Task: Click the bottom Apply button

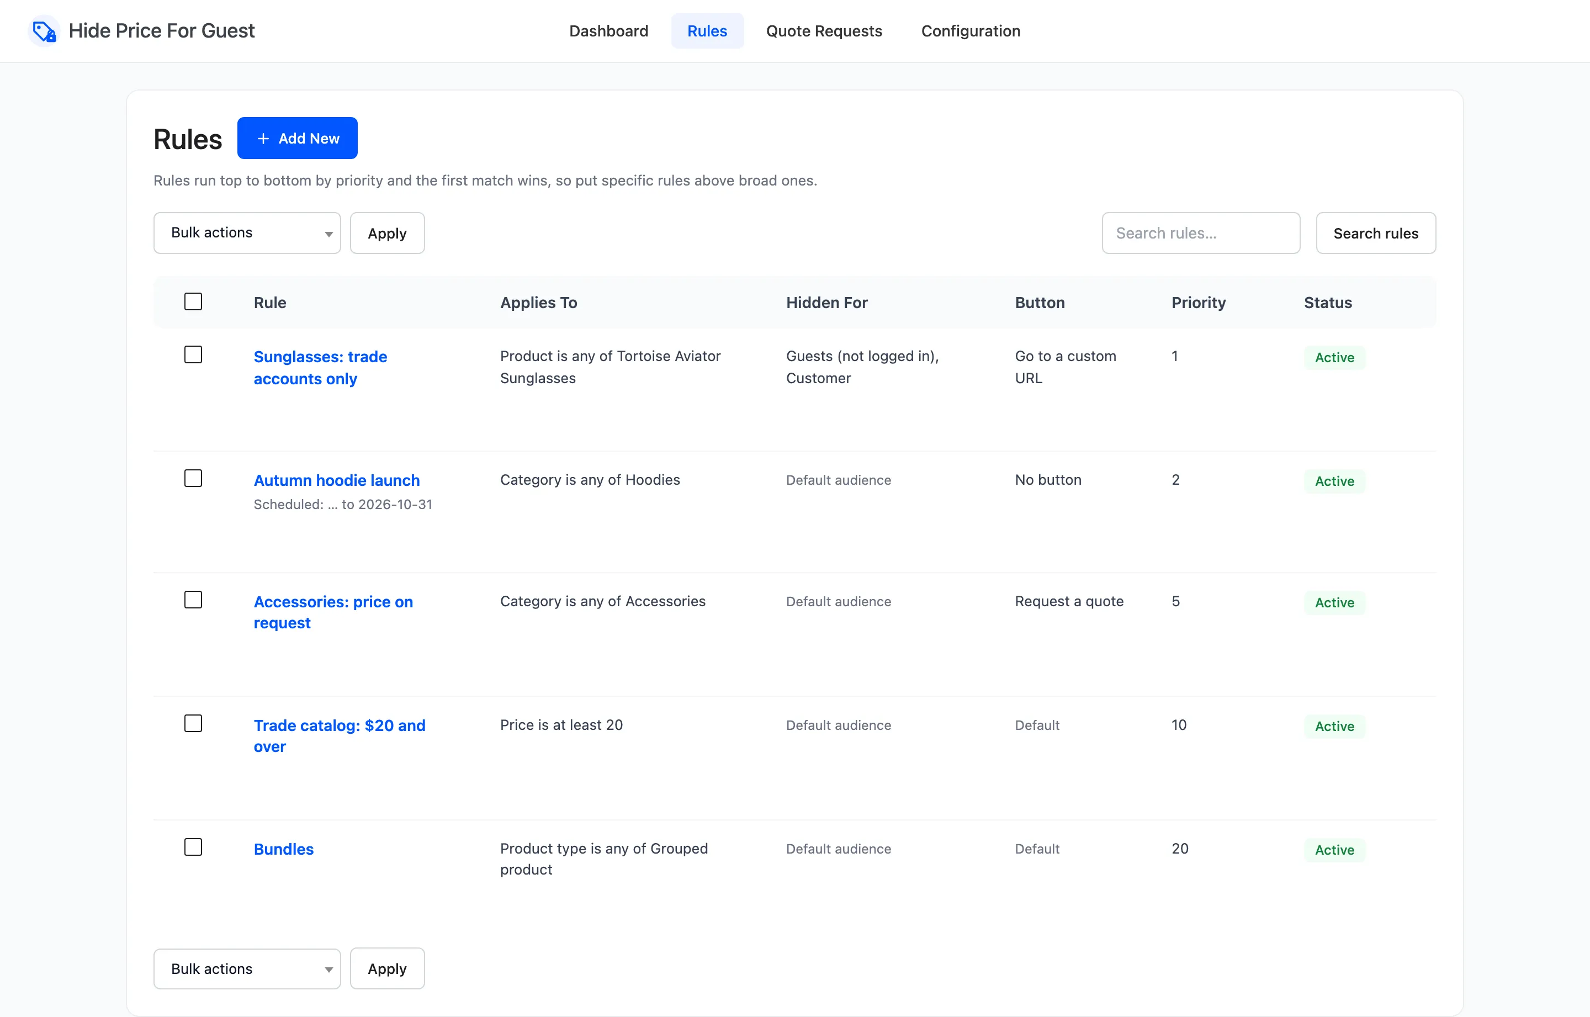Action: coord(387,969)
